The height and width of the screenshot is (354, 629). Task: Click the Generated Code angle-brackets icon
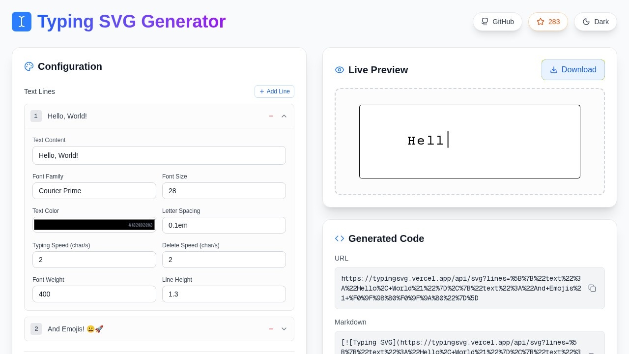point(339,238)
